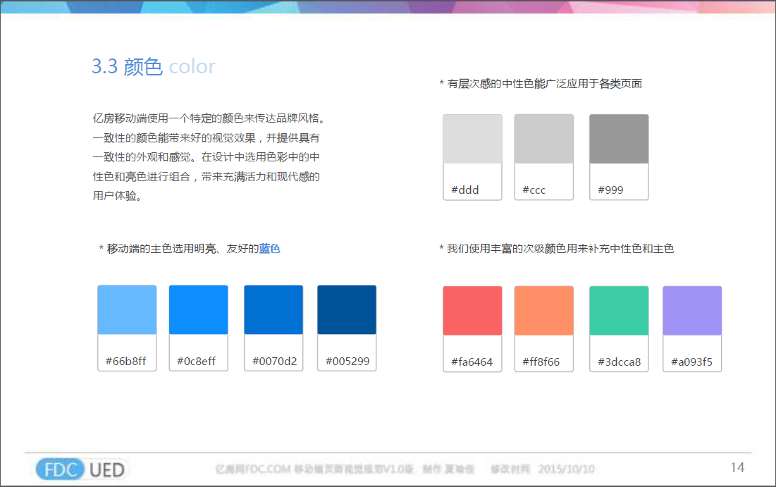Pick the #0070d2 medium blue swatch

tap(273, 310)
